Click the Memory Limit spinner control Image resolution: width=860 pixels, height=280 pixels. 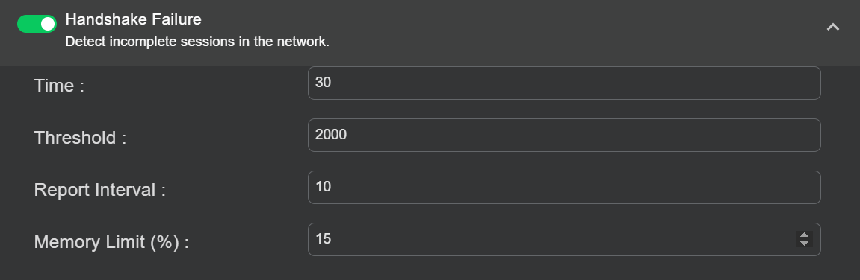click(804, 239)
